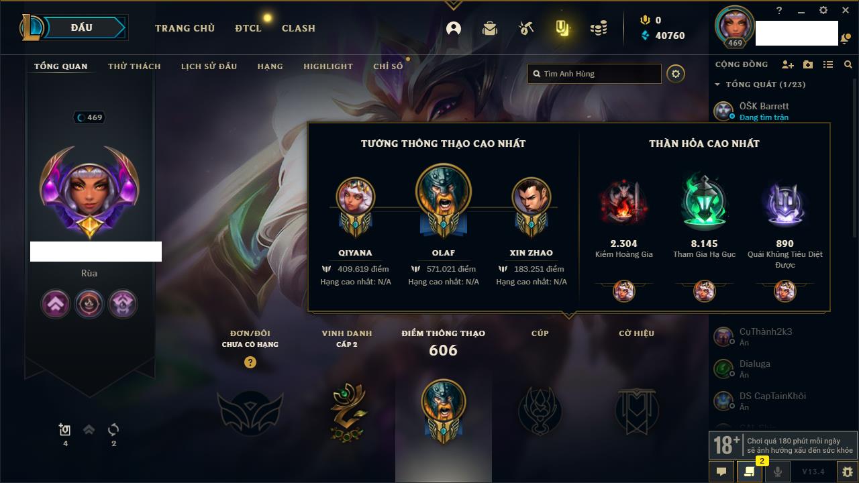
Task: Open the Store coins stack icon
Action: (x=599, y=28)
